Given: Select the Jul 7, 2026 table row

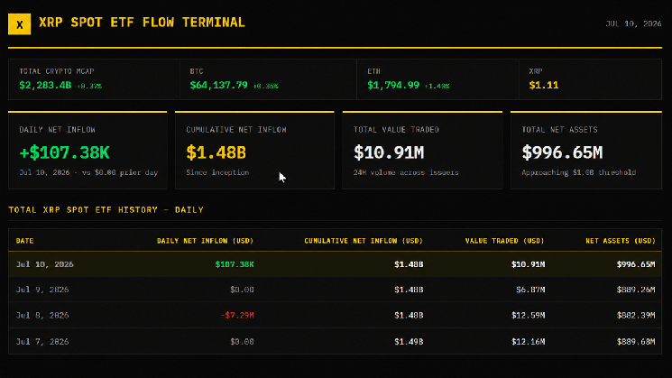Looking at the screenshot, I should pyautogui.click(x=336, y=342).
